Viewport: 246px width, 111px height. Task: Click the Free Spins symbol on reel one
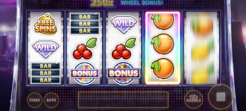[x=45, y=24]
